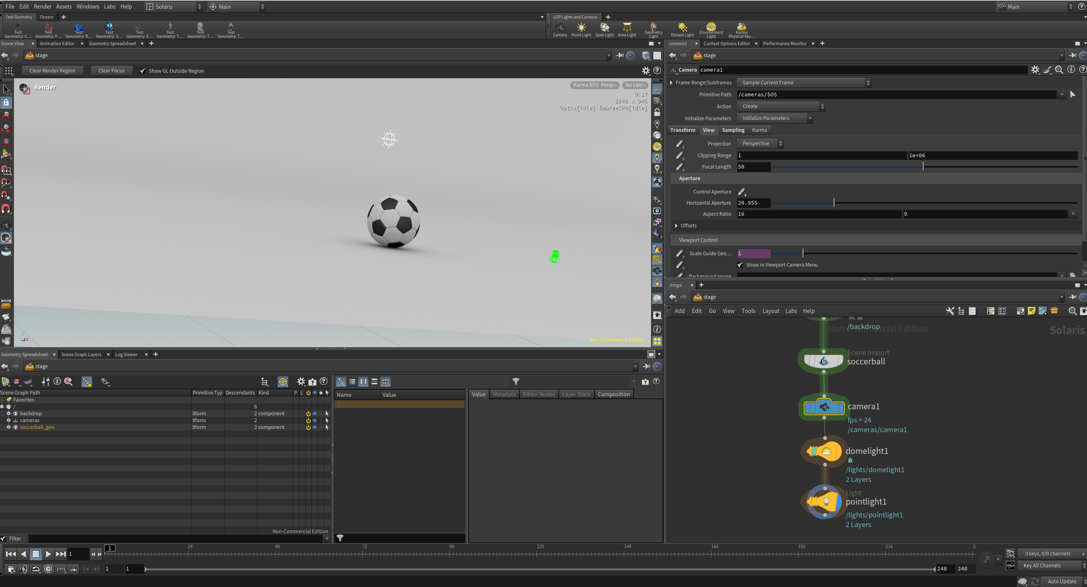Toggle visibility eye for cameras
Viewport: 1087px width, 587px height.
[314, 420]
